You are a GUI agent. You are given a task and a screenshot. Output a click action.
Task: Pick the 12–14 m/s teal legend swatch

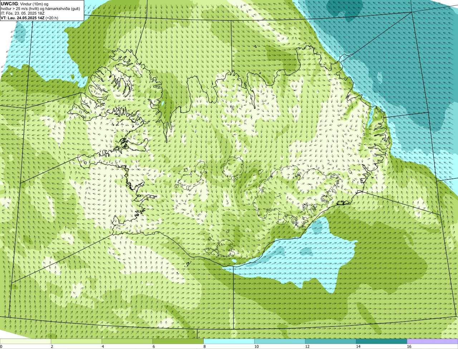click(x=331, y=342)
